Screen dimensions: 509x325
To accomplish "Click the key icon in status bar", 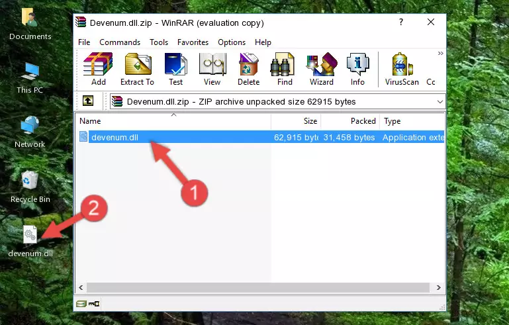I will point(94,304).
